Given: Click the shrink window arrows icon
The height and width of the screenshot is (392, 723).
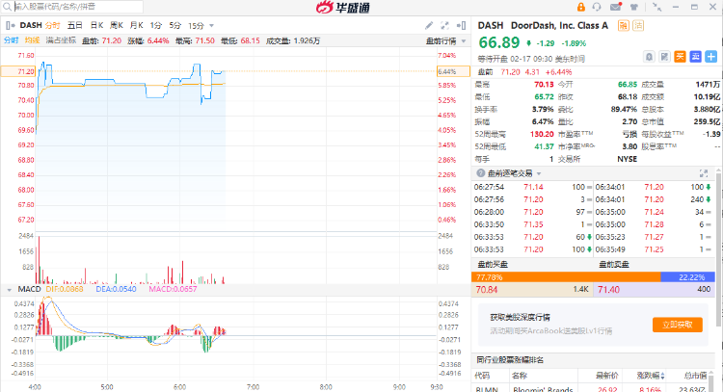Looking at the screenshot, I should [x=657, y=7].
